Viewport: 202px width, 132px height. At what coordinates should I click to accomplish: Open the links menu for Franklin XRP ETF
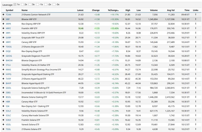pos(195,28)
